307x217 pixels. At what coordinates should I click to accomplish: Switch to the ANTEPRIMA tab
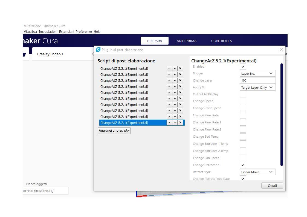pyautogui.click(x=187, y=41)
